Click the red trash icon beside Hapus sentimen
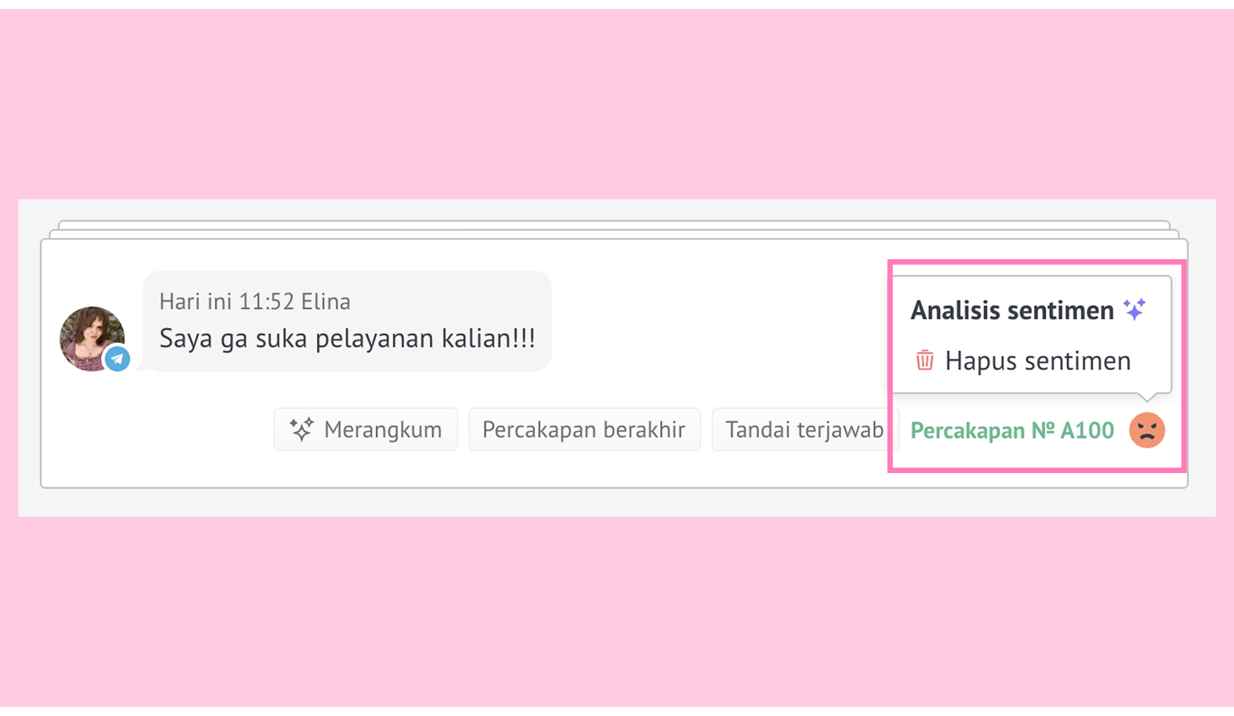Viewport: 1234px width, 716px height. click(925, 360)
